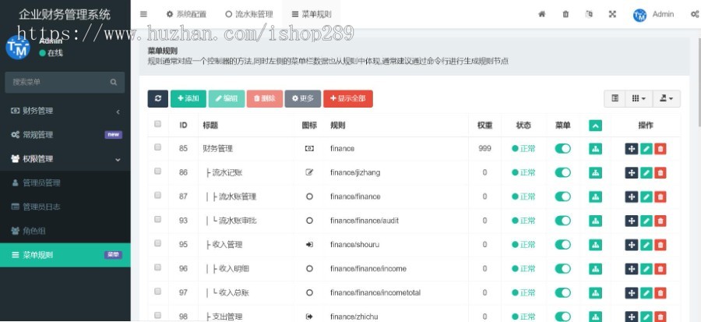Tick the checkbox for row ID 96
Viewport: 701px width, 322px height.
coord(158,268)
